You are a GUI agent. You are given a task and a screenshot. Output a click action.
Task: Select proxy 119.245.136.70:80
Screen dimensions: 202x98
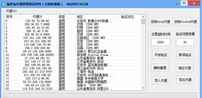(37, 45)
